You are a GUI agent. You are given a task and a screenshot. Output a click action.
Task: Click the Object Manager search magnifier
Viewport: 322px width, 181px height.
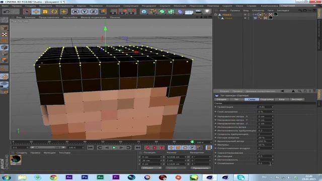pyautogui.click(x=300, y=10)
